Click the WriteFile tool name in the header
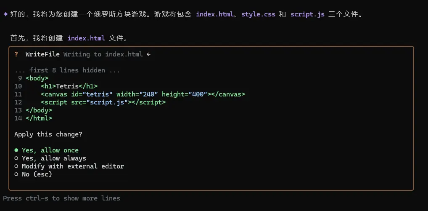428x211 pixels. click(42, 54)
